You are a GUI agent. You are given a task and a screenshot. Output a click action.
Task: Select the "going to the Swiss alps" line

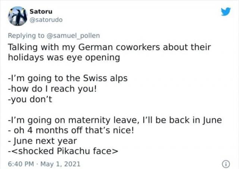click(x=68, y=79)
